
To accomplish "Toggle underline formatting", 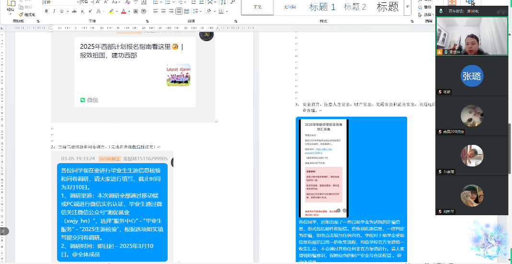I will tap(62, 11).
